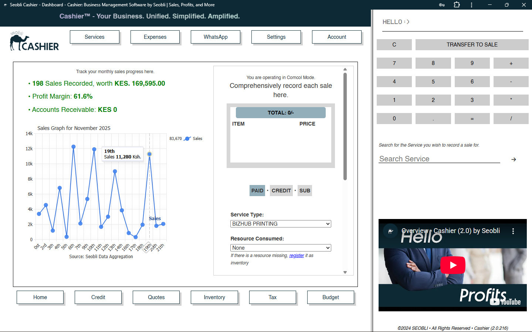Screen dimensions: 532x332
Task: Open the Account page
Action: (337, 37)
